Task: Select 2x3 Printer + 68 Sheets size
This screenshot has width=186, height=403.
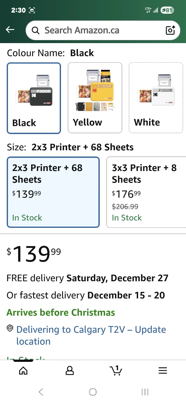Action: coord(53,192)
